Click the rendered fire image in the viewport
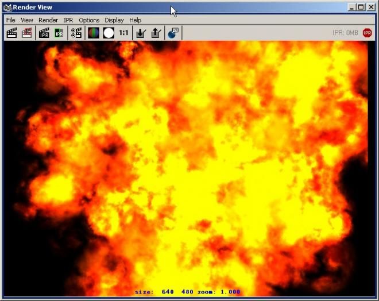Image resolution: width=379 pixels, height=301 pixels. 189,167
